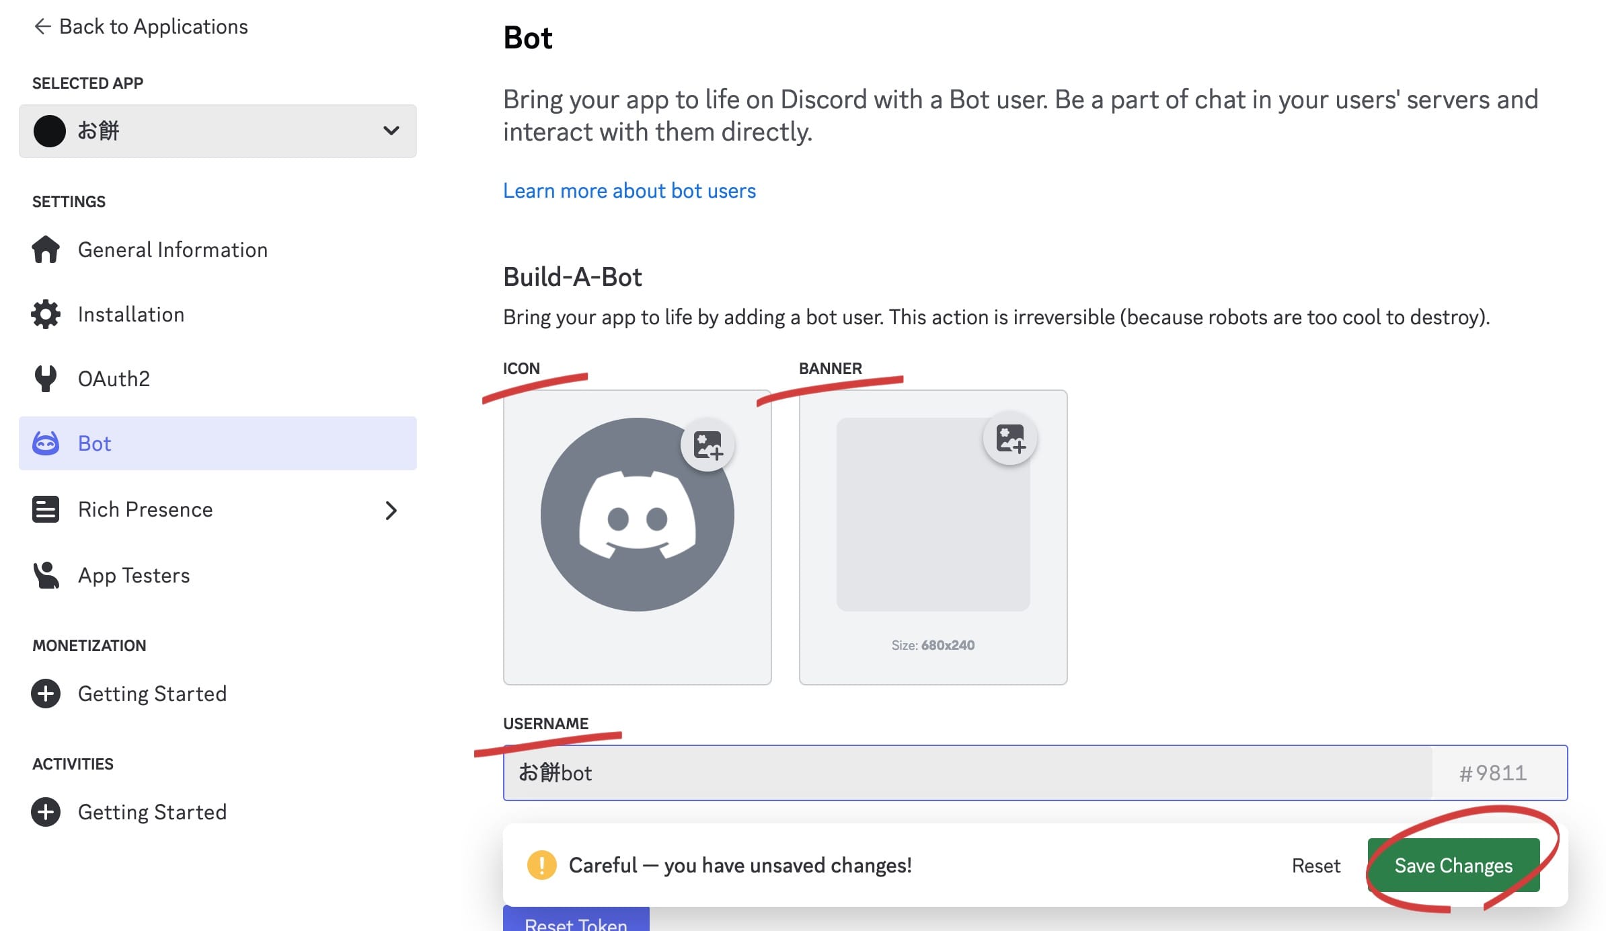Screen dimensions: 1606x931
Task: Click the yellow warning icon in unsaved notice
Action: click(541, 865)
